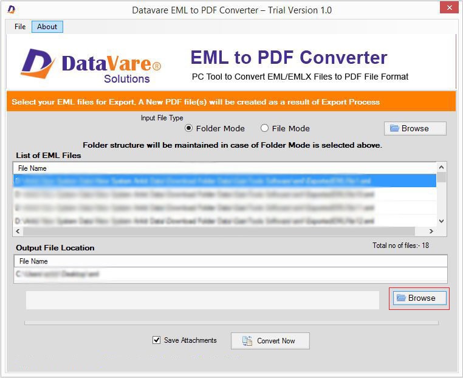Click the conversion progress bar
Screen dimensions: 463x378
pyautogui.click(x=231, y=323)
